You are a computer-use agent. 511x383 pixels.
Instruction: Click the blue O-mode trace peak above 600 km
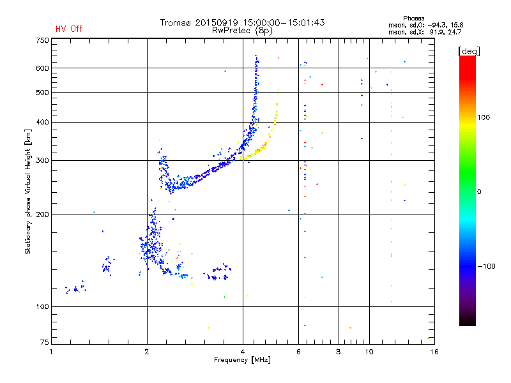pyautogui.click(x=257, y=60)
